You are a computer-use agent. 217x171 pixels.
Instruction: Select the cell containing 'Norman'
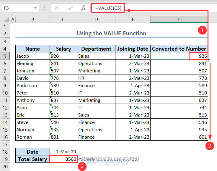point(33,130)
